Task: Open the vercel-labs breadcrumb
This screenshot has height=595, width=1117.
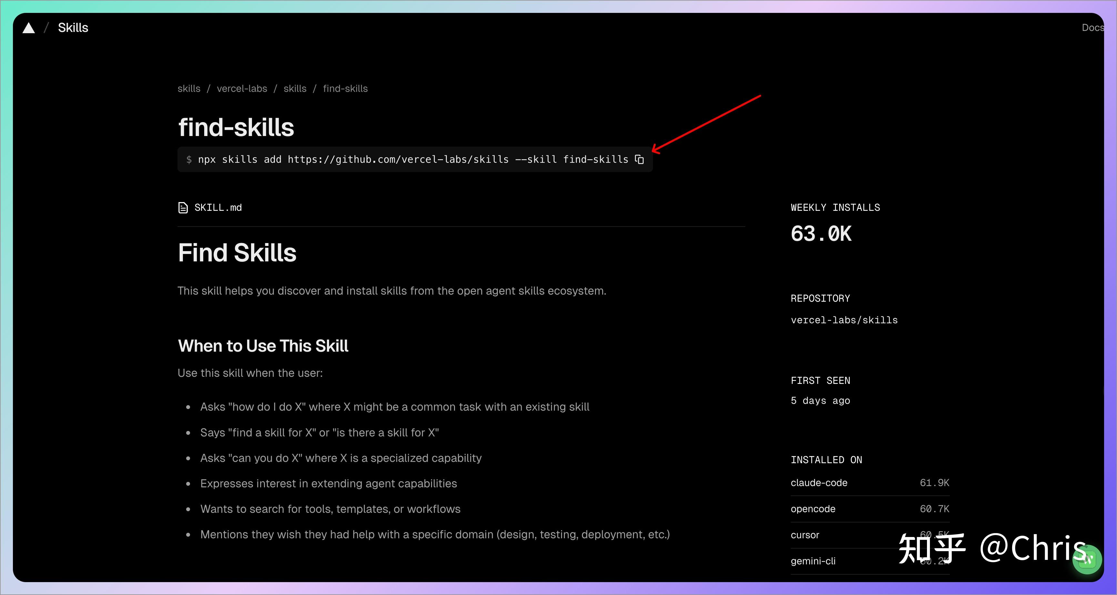Action: [242, 88]
